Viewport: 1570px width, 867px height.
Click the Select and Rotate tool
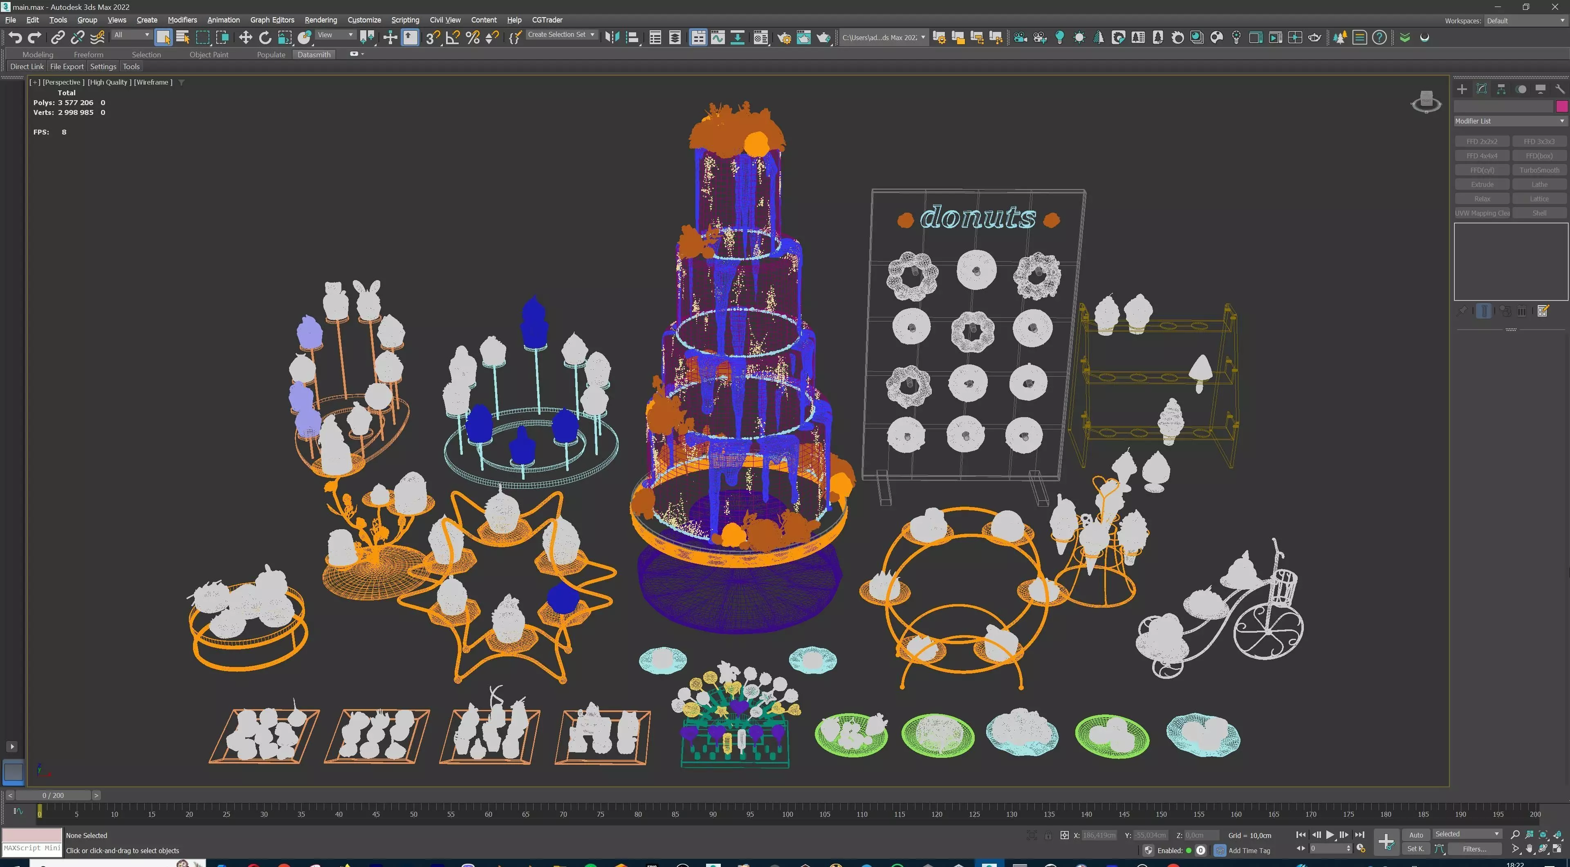point(265,38)
